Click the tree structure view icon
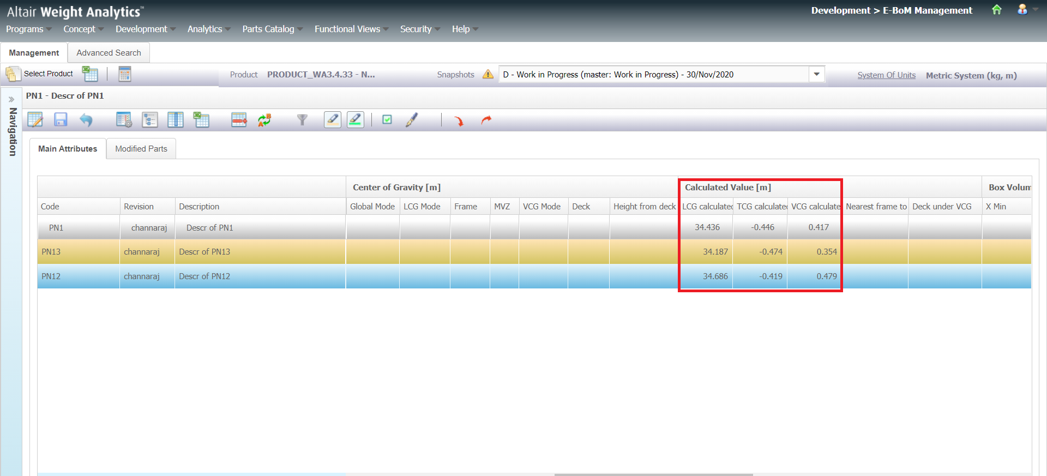The height and width of the screenshot is (476, 1047). pos(149,120)
